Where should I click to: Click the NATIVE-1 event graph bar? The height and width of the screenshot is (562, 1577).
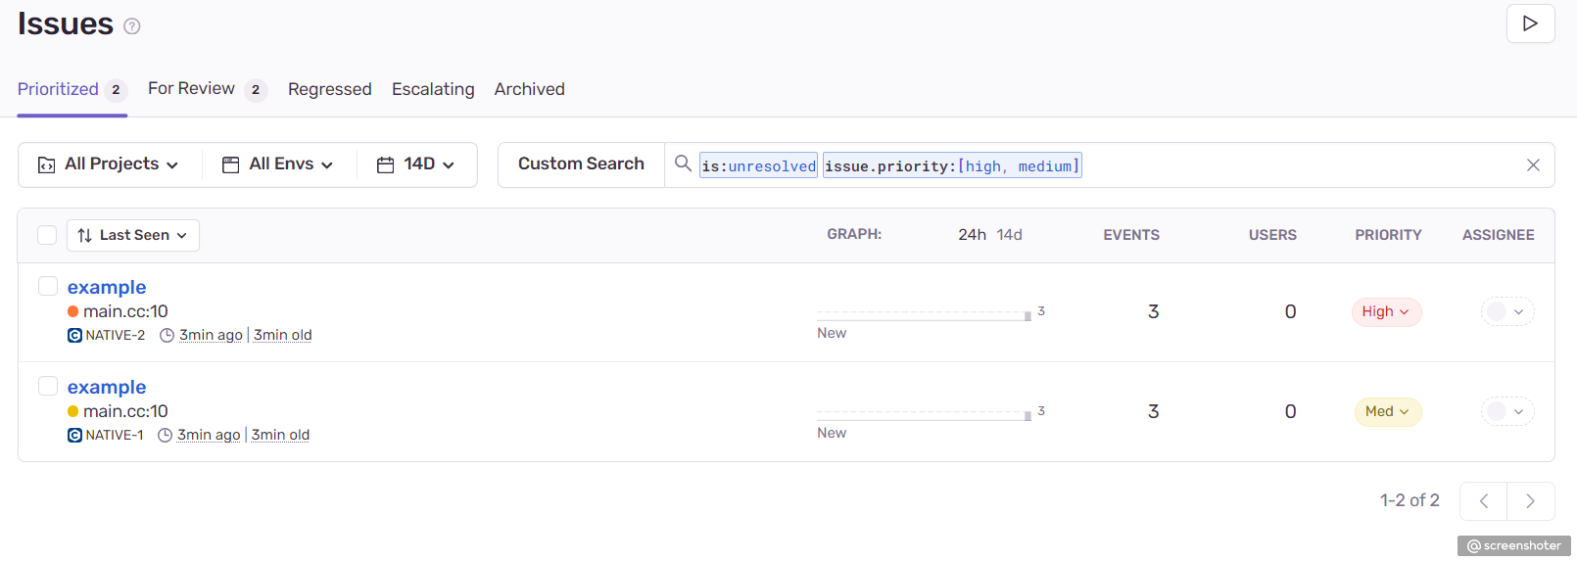tap(1027, 416)
